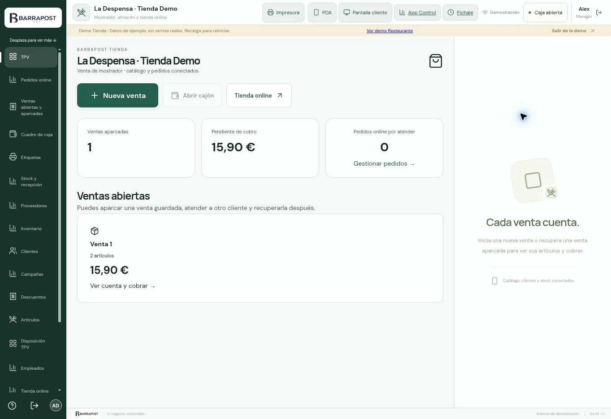Click the Abrir cajón button
The image size is (611, 419).
192,95
